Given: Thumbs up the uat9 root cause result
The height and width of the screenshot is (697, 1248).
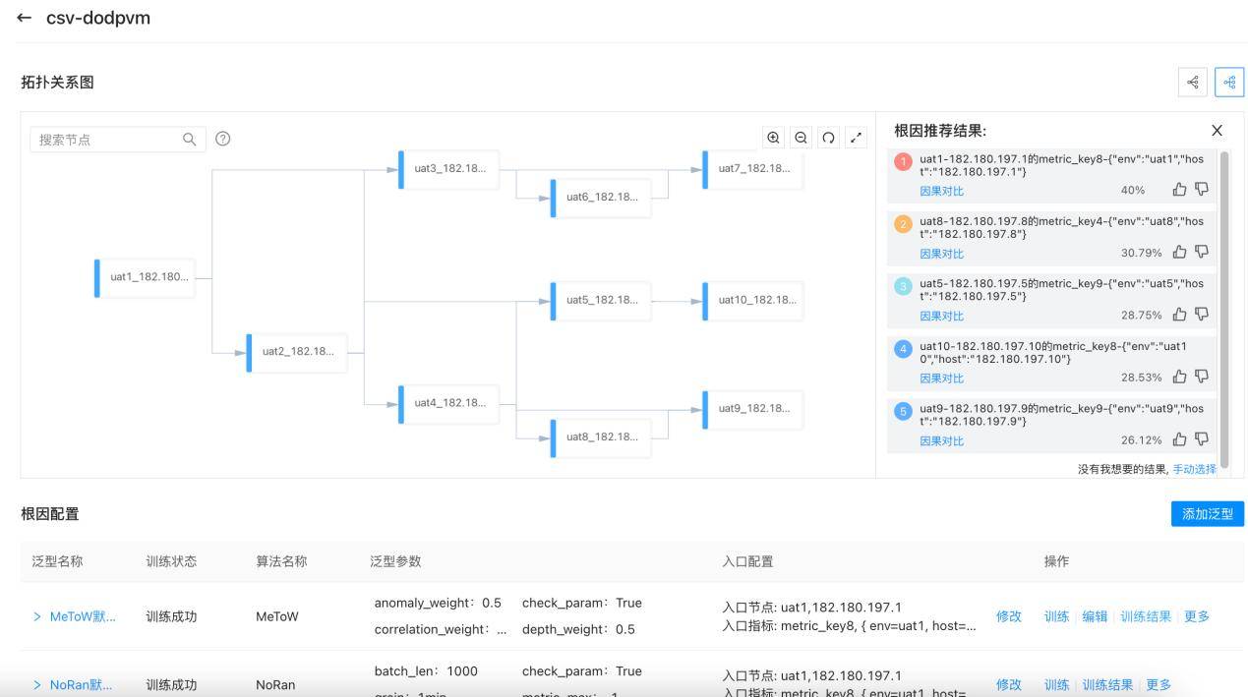Looking at the screenshot, I should tap(1179, 439).
